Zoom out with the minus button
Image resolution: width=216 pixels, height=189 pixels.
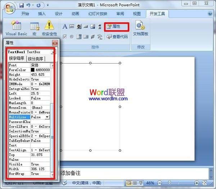click(159, 183)
